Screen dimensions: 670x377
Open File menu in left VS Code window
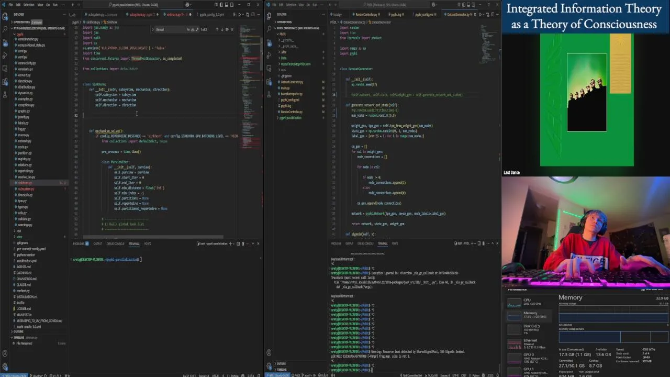click(x=10, y=5)
